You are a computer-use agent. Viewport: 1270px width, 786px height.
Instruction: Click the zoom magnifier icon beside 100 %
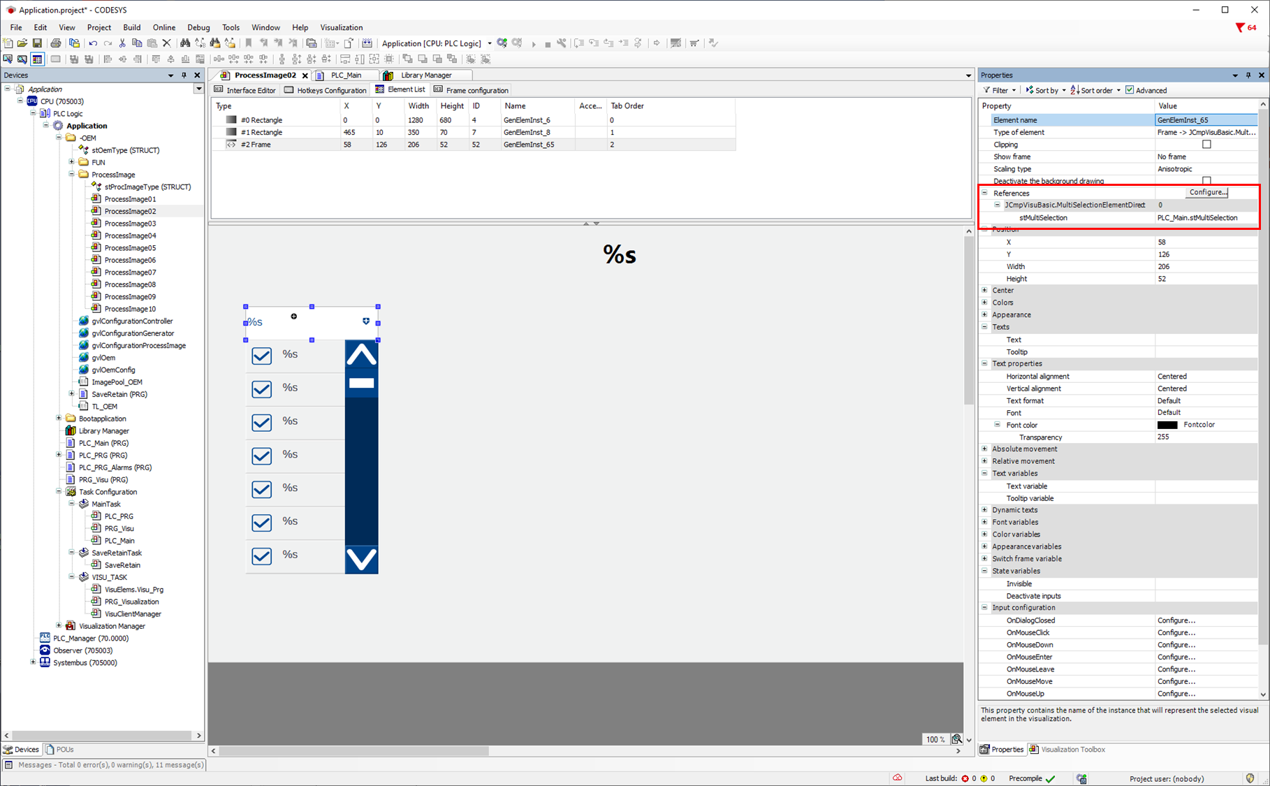point(956,739)
